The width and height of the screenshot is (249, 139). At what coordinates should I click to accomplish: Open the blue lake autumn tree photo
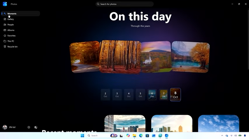coord(190,57)
